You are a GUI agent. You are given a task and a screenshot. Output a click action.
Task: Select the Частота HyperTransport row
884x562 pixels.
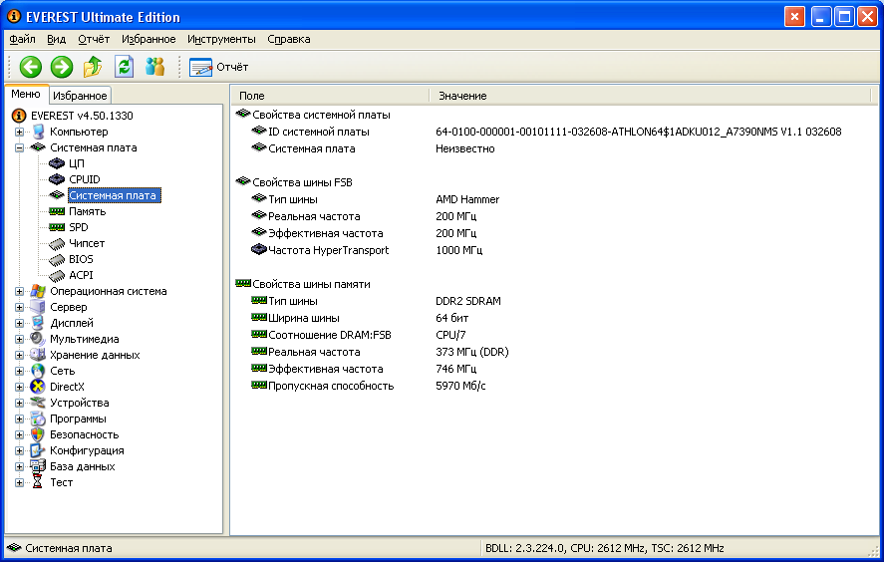[555, 250]
